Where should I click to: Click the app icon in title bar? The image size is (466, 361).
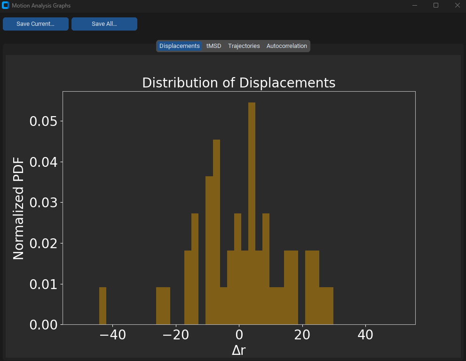tap(6, 6)
